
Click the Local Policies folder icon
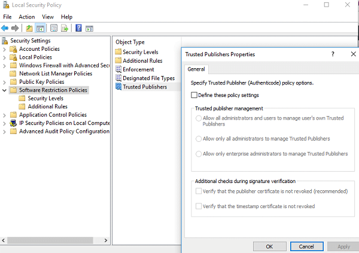[14, 57]
